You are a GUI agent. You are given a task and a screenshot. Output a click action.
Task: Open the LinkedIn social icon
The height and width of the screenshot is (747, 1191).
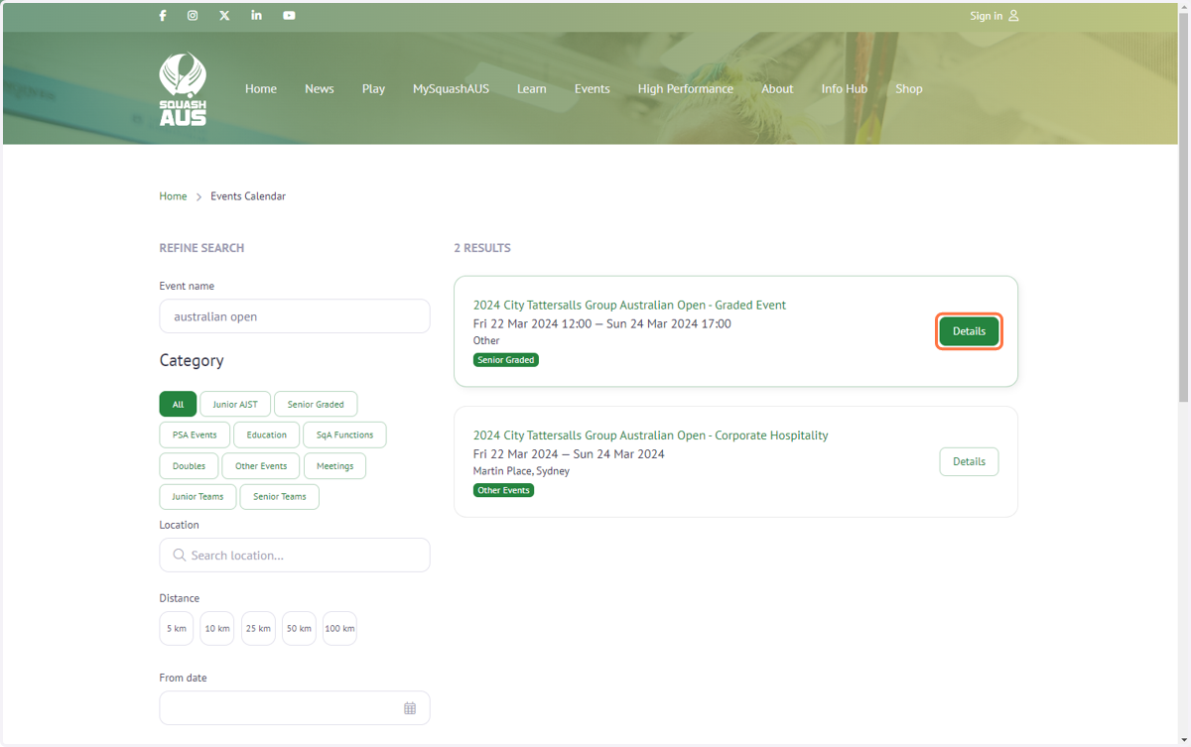click(256, 16)
